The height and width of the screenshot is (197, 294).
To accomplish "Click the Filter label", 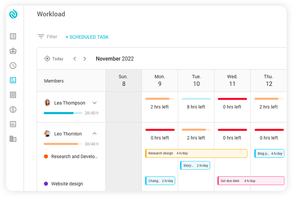I will click(x=52, y=37).
